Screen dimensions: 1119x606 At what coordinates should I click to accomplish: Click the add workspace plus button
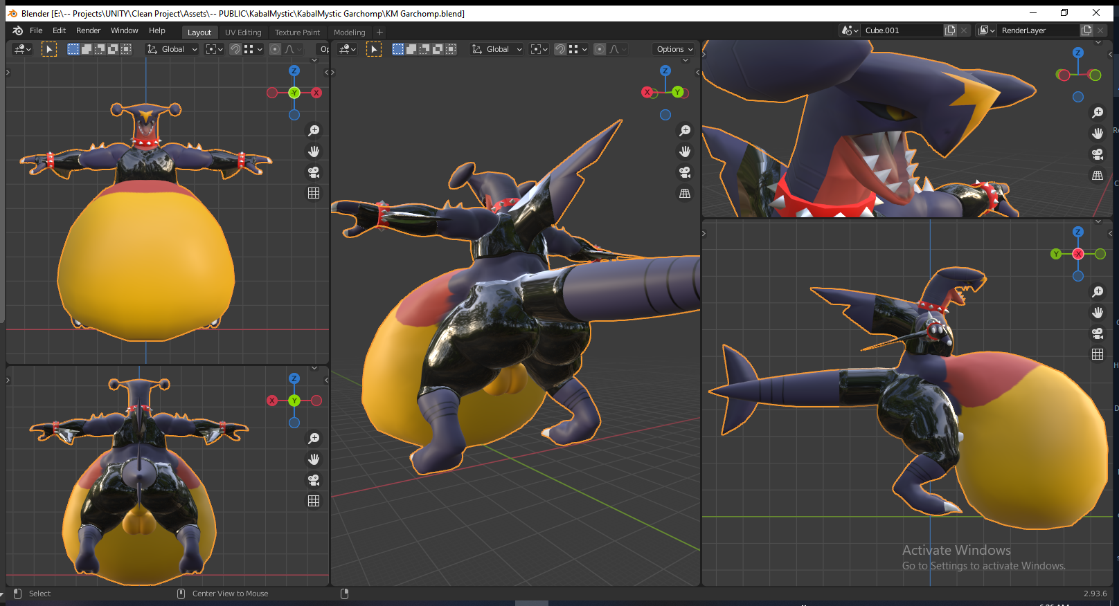379,33
